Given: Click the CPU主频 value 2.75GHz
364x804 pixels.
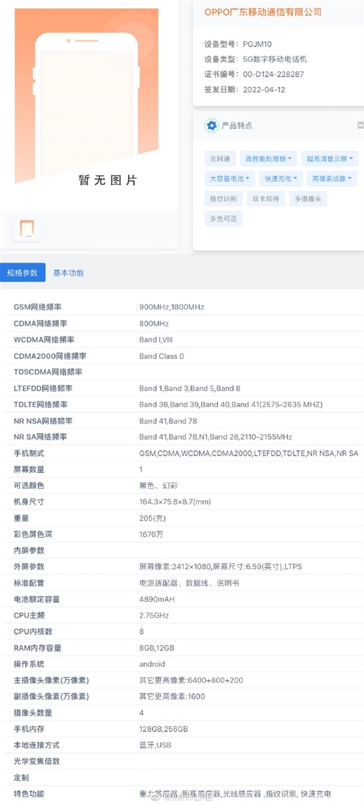Looking at the screenshot, I should pyautogui.click(x=154, y=615).
